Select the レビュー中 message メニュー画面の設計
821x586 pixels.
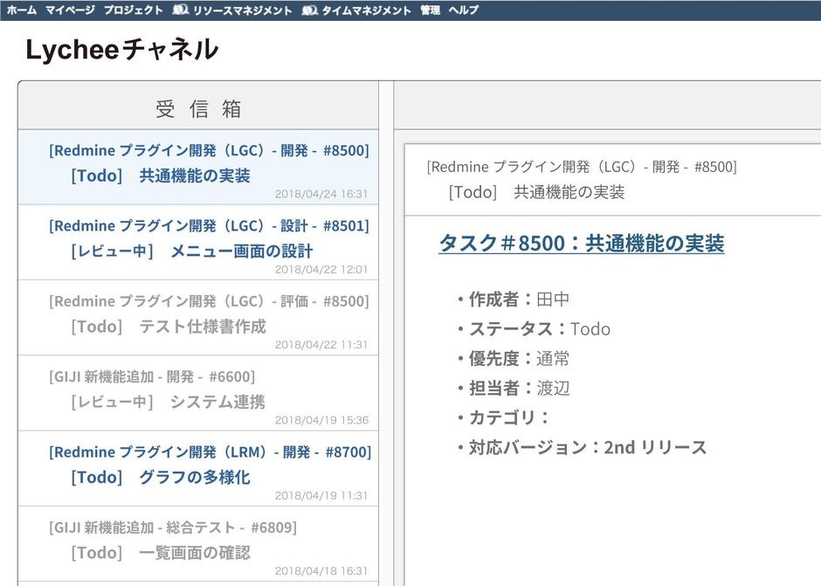click(x=197, y=240)
